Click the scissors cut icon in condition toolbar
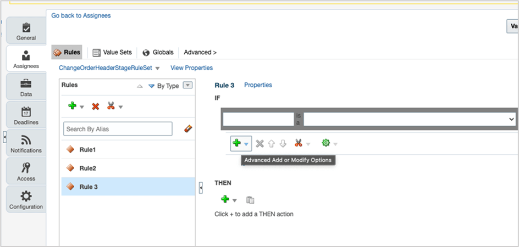519x247 pixels. point(298,143)
